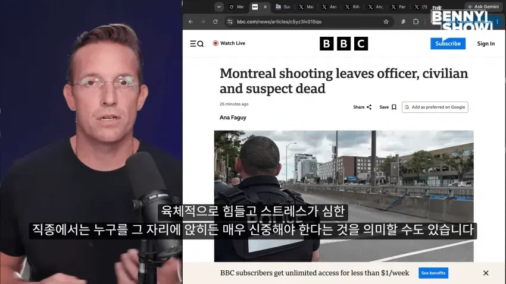Switch to the X tab labeled 'Mat'
This screenshot has height=284, width=506.
coord(306,7)
